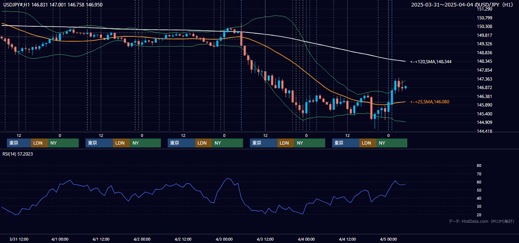Click the 4/1 00:00 time axis label
The height and width of the screenshot is (243, 519).
tap(60, 239)
